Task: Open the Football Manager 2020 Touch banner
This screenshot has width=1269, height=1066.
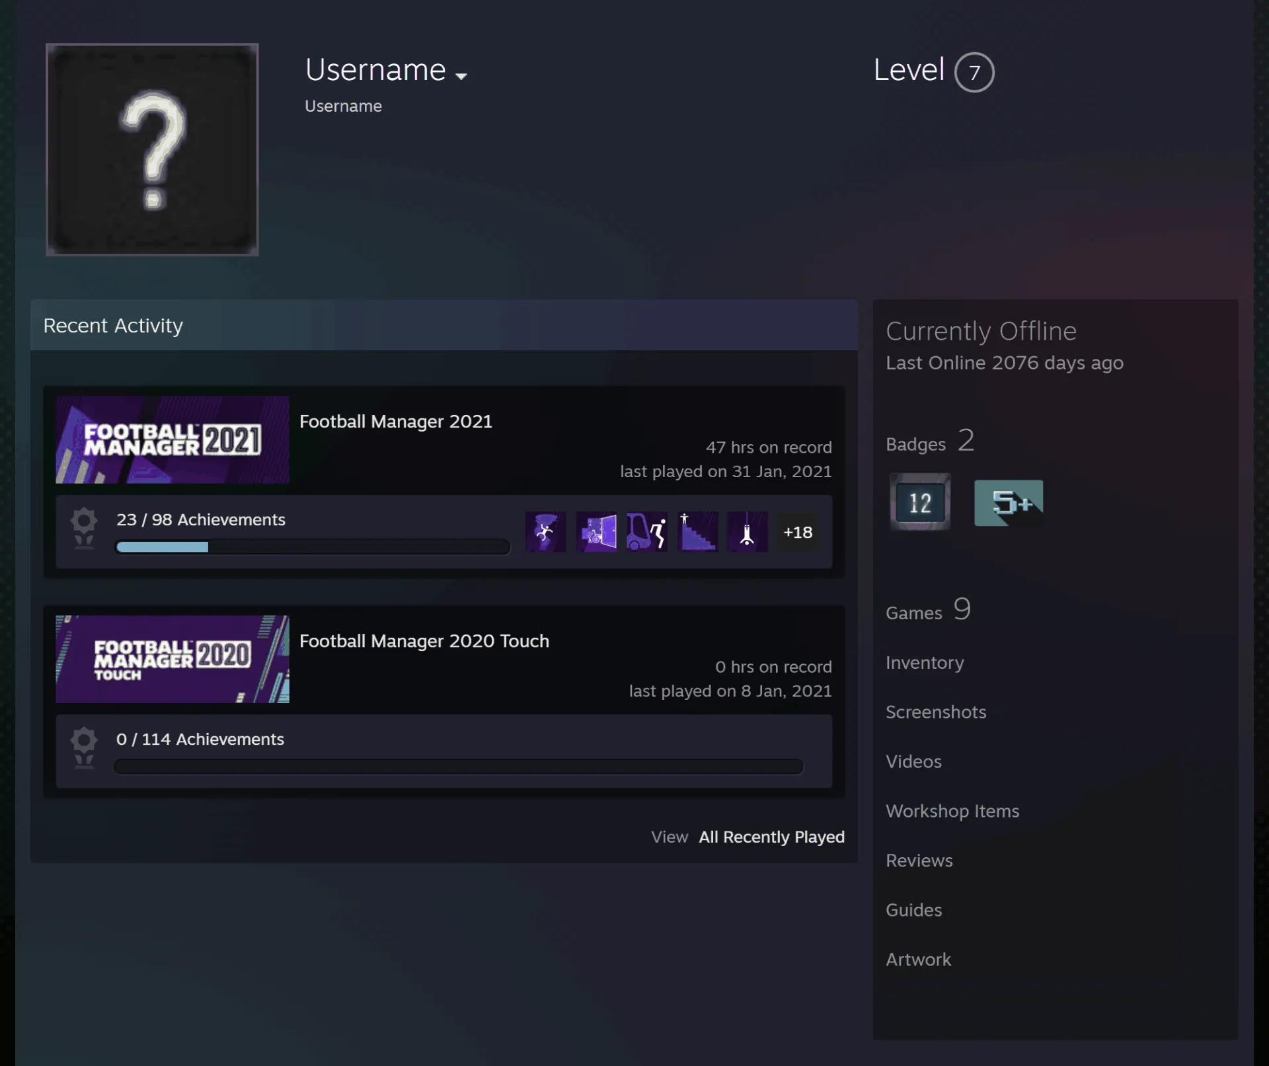Action: (x=173, y=659)
